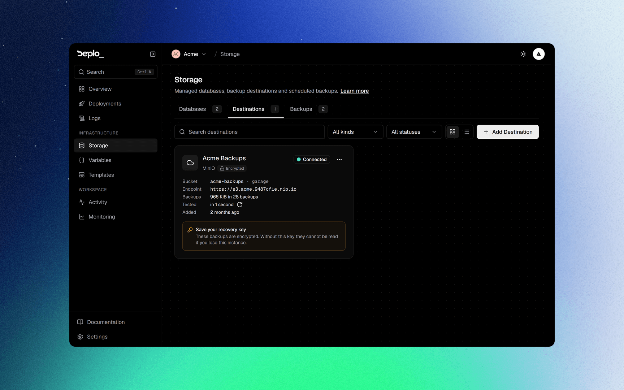Screen dimensions: 624x390
Task: Click the bucket name acme-backups
Action: click(x=227, y=182)
